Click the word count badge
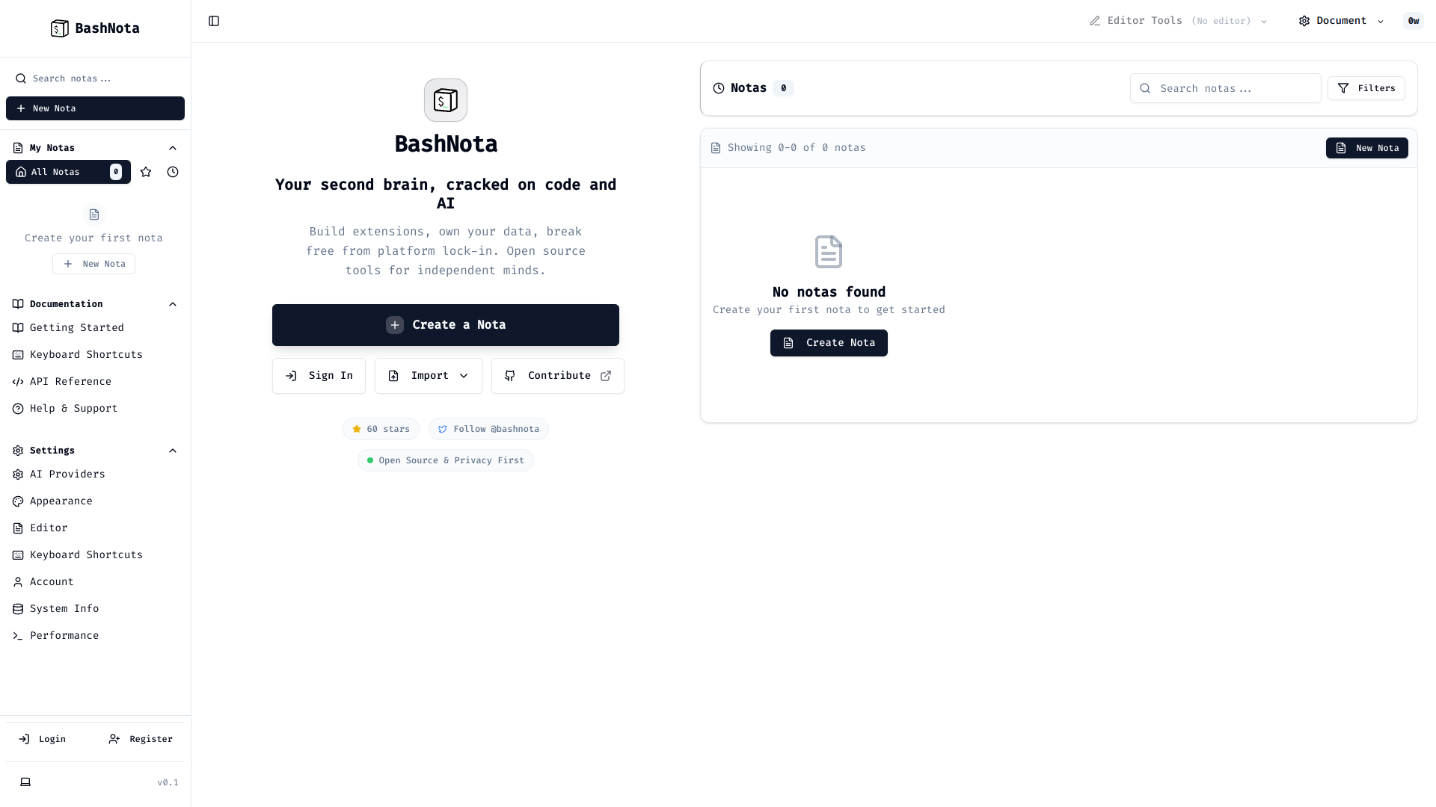The height and width of the screenshot is (807, 1436). pos(1413,21)
